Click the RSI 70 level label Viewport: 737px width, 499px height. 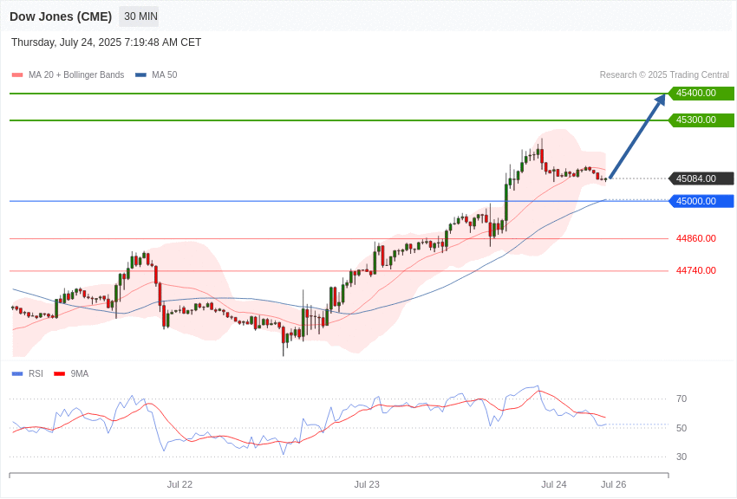681,399
